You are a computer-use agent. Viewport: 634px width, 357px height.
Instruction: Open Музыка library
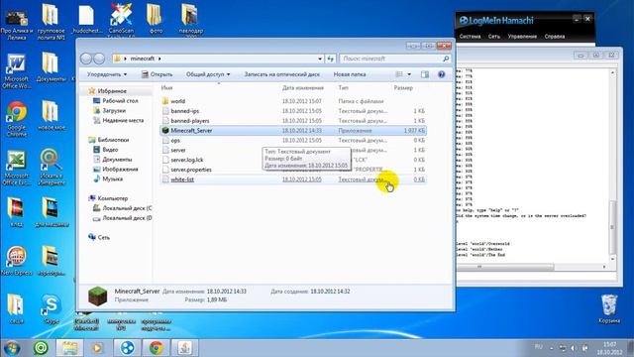tap(112, 178)
